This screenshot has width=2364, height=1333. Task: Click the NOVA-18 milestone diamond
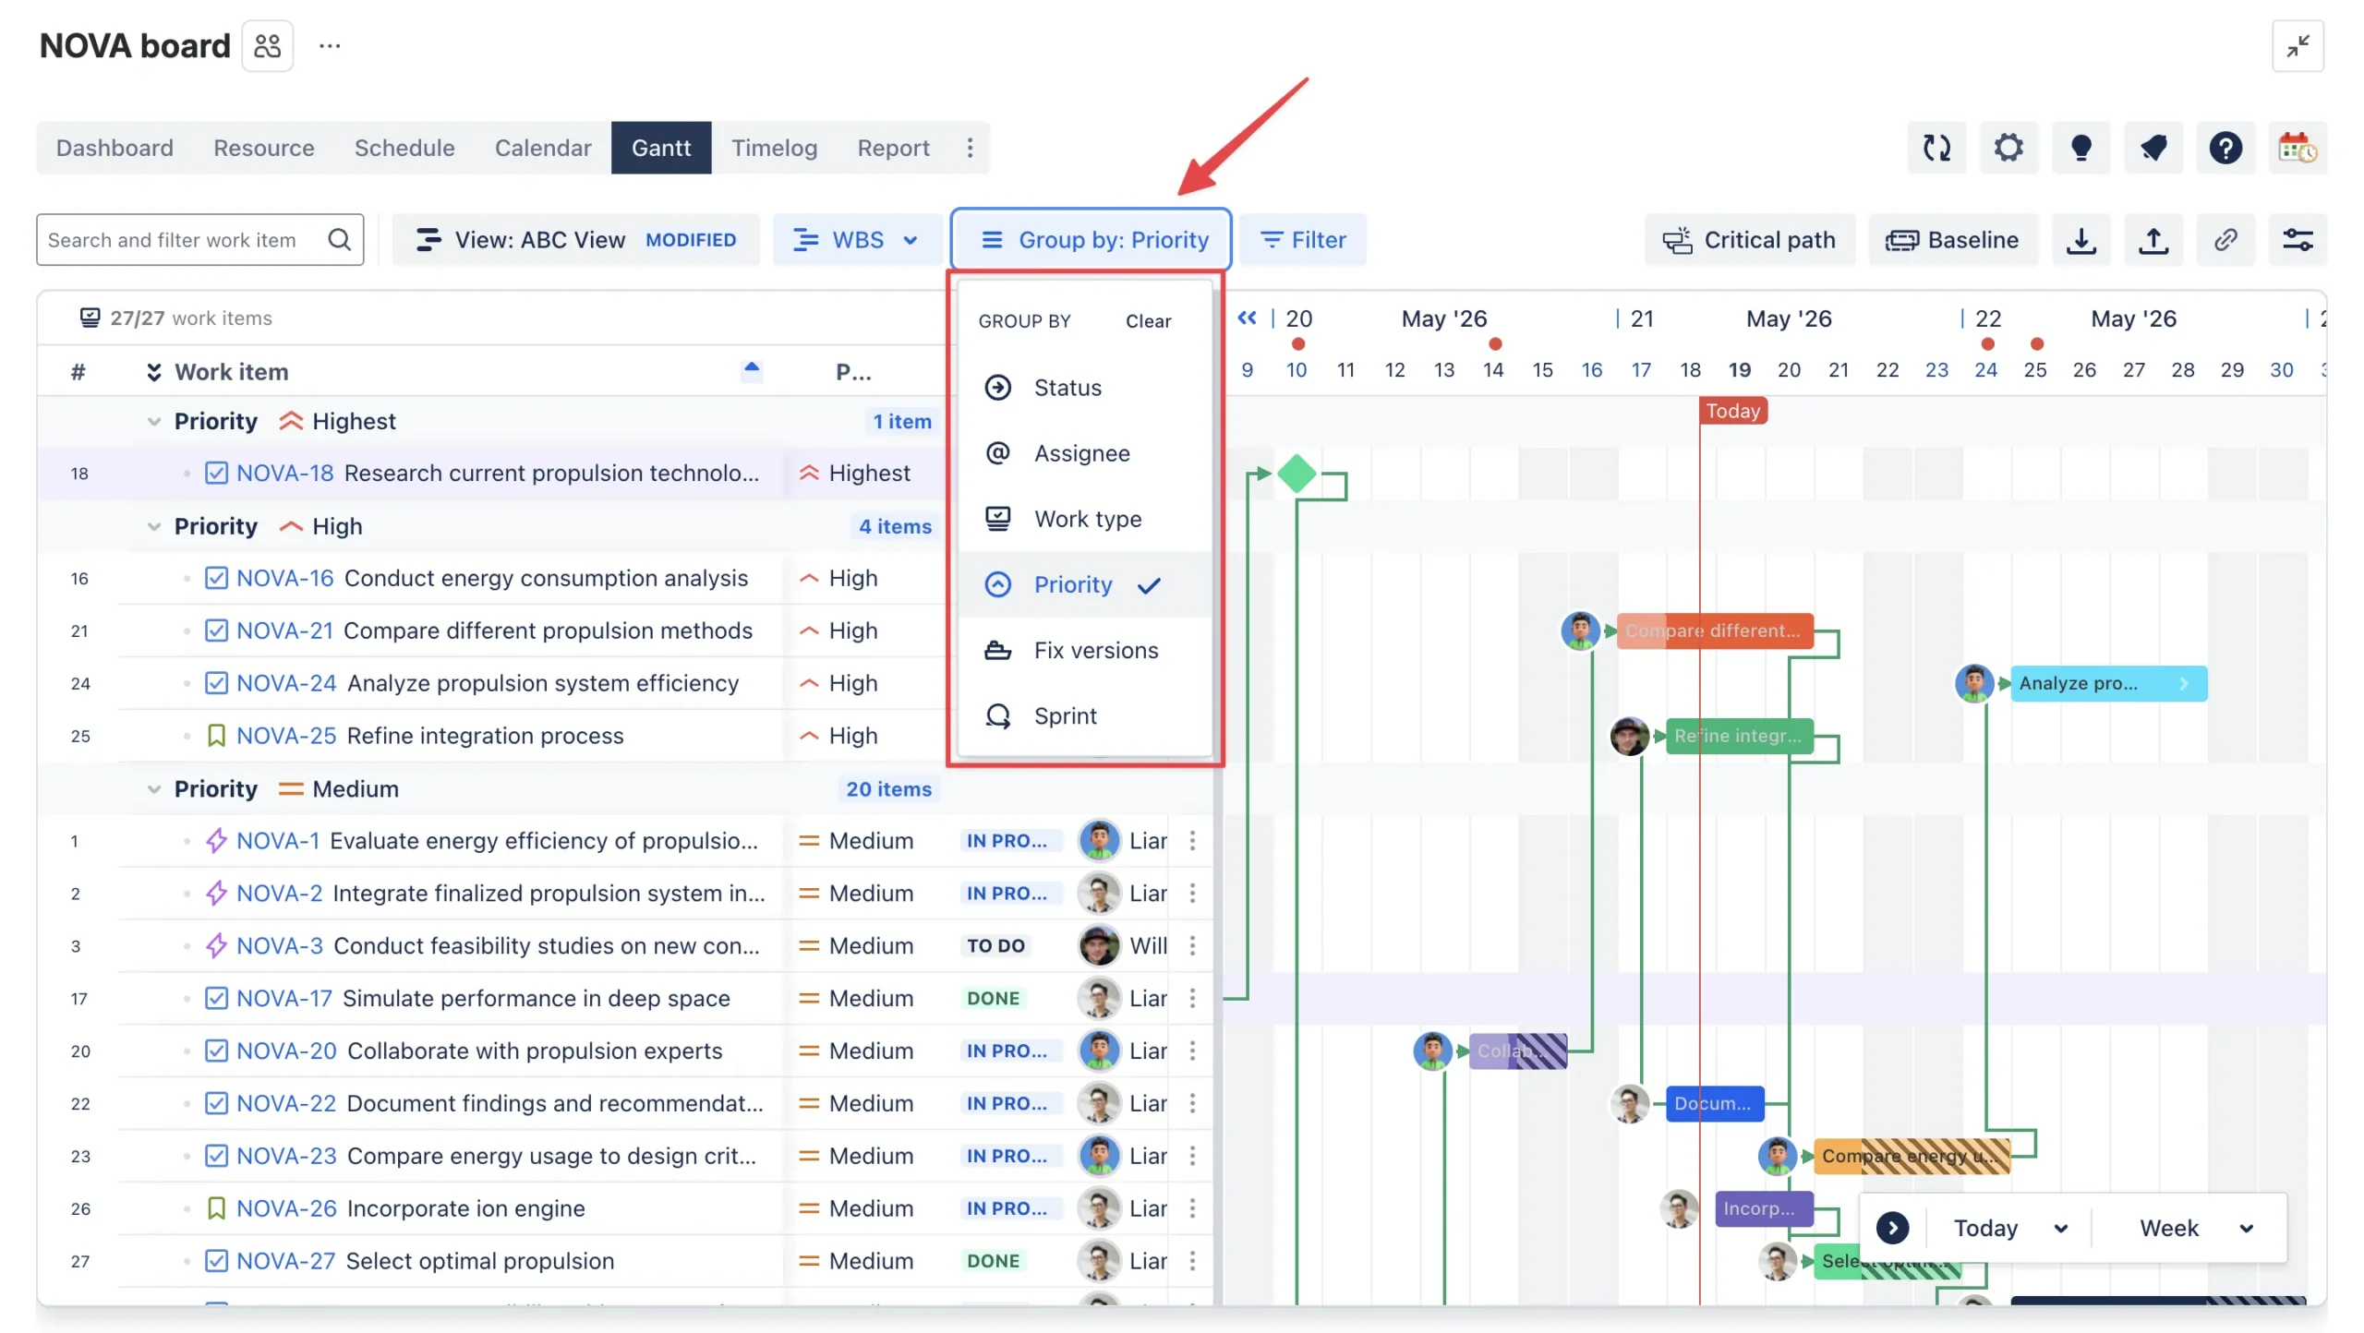coord(1297,474)
